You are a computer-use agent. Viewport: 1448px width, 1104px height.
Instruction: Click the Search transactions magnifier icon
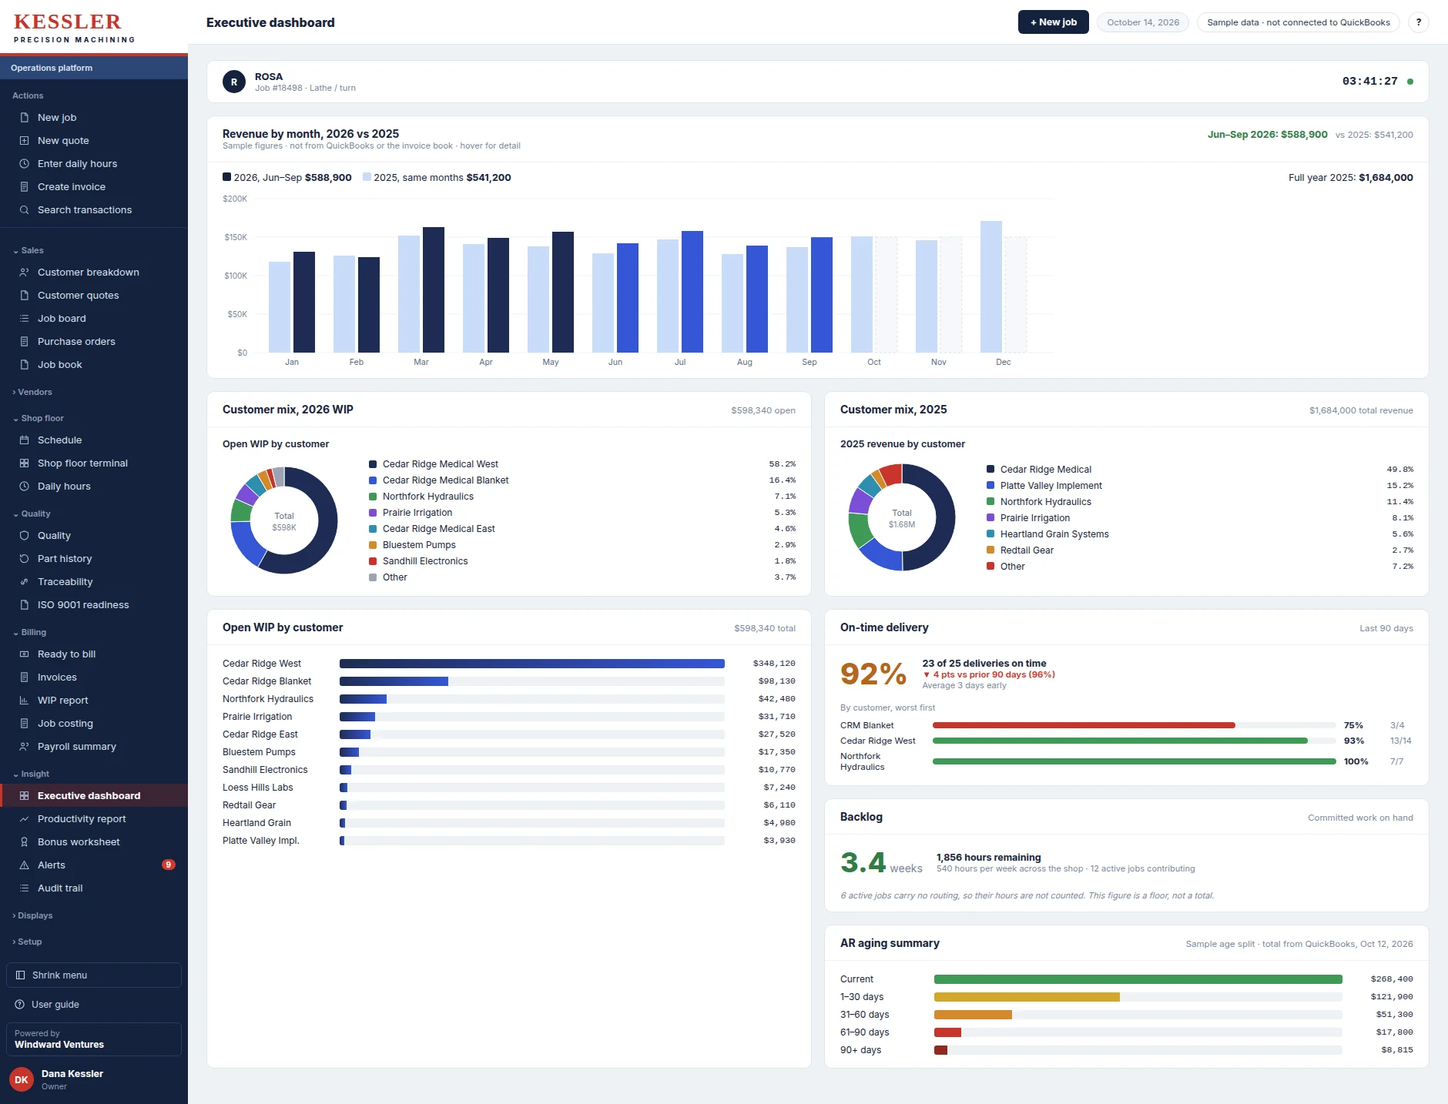click(x=24, y=210)
